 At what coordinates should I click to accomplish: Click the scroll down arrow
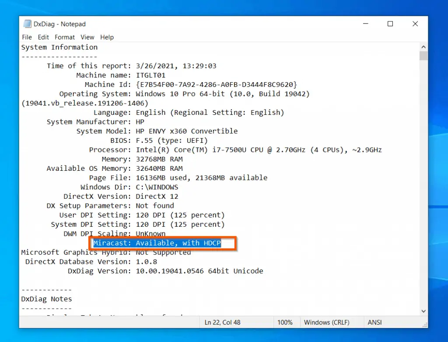pyautogui.click(x=423, y=311)
